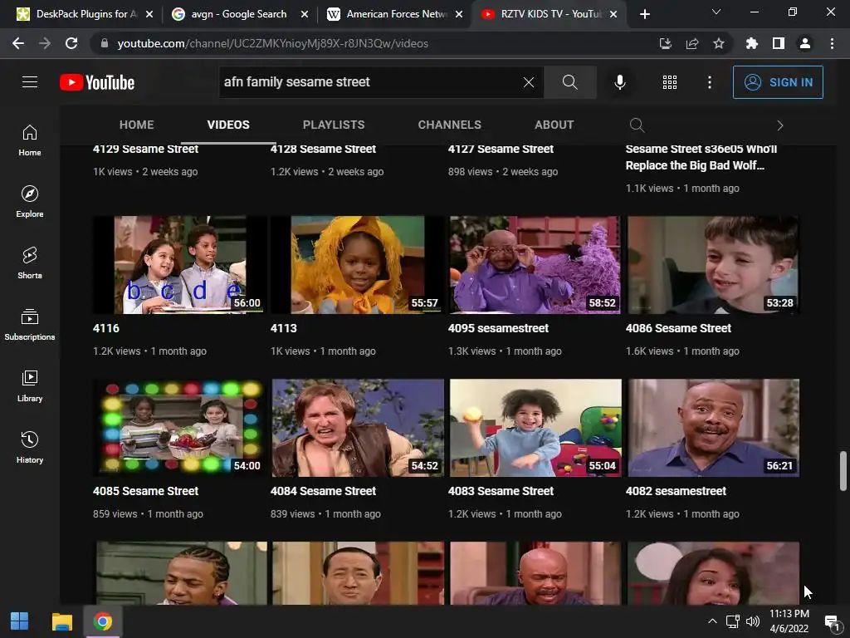Open Explore in the sidebar
This screenshot has height=638, width=850.
[x=30, y=201]
